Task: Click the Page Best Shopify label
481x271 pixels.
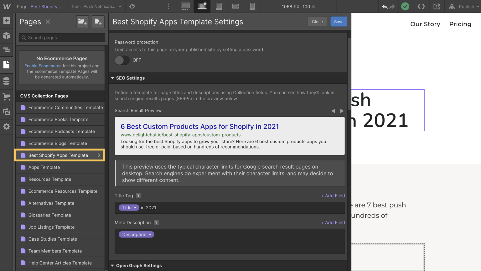Action: point(39,6)
